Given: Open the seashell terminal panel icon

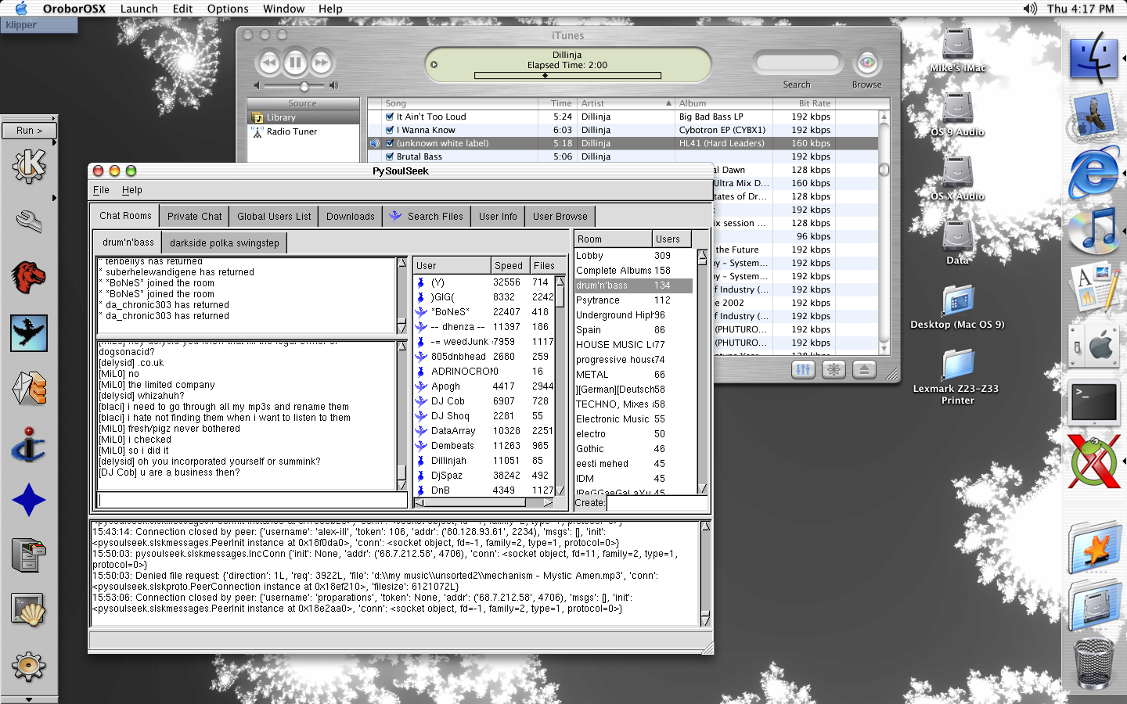Looking at the screenshot, I should (29, 610).
